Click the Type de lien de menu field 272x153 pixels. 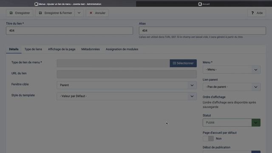(113, 63)
